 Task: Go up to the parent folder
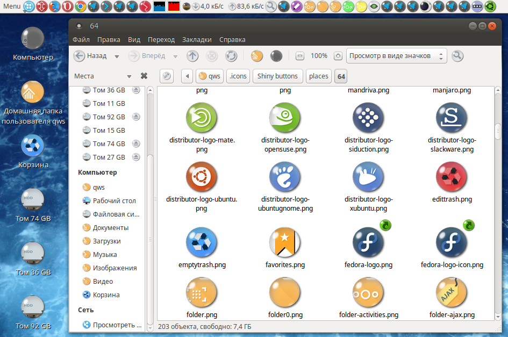click(x=192, y=56)
